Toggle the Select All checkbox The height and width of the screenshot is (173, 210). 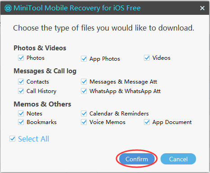12,139
